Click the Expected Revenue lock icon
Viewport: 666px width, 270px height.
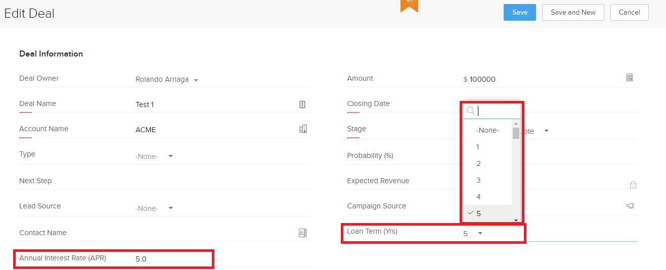pyautogui.click(x=633, y=185)
